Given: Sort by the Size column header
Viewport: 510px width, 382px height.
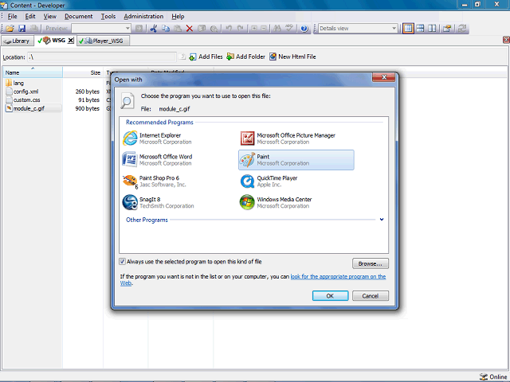Looking at the screenshot, I should pyautogui.click(x=83, y=72).
